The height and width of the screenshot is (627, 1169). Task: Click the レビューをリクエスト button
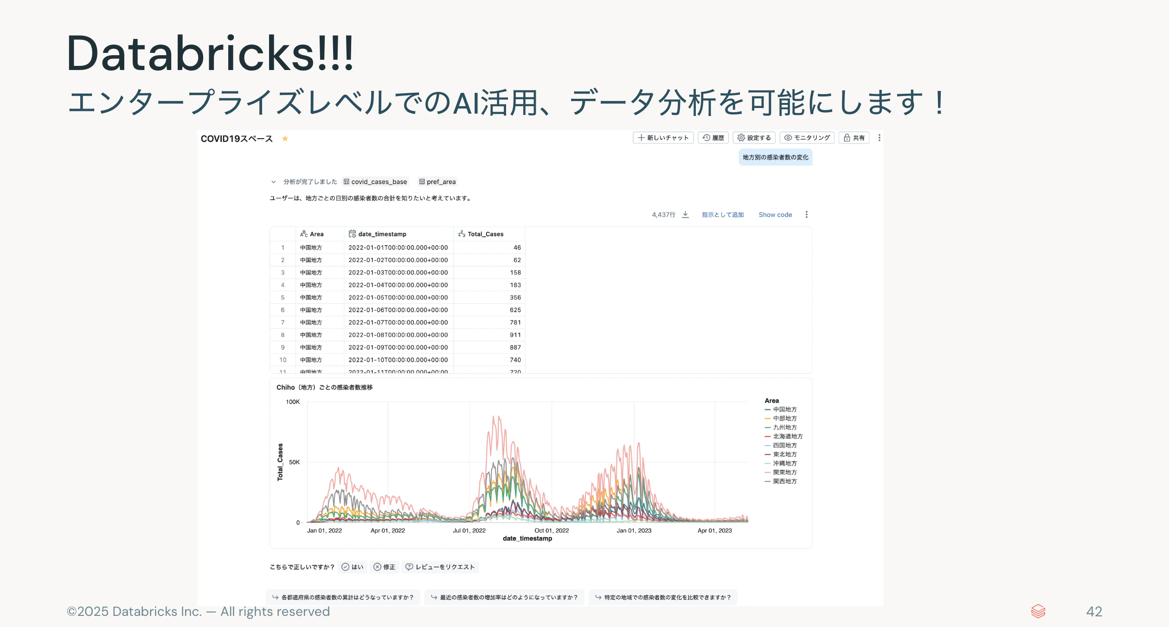click(x=440, y=567)
